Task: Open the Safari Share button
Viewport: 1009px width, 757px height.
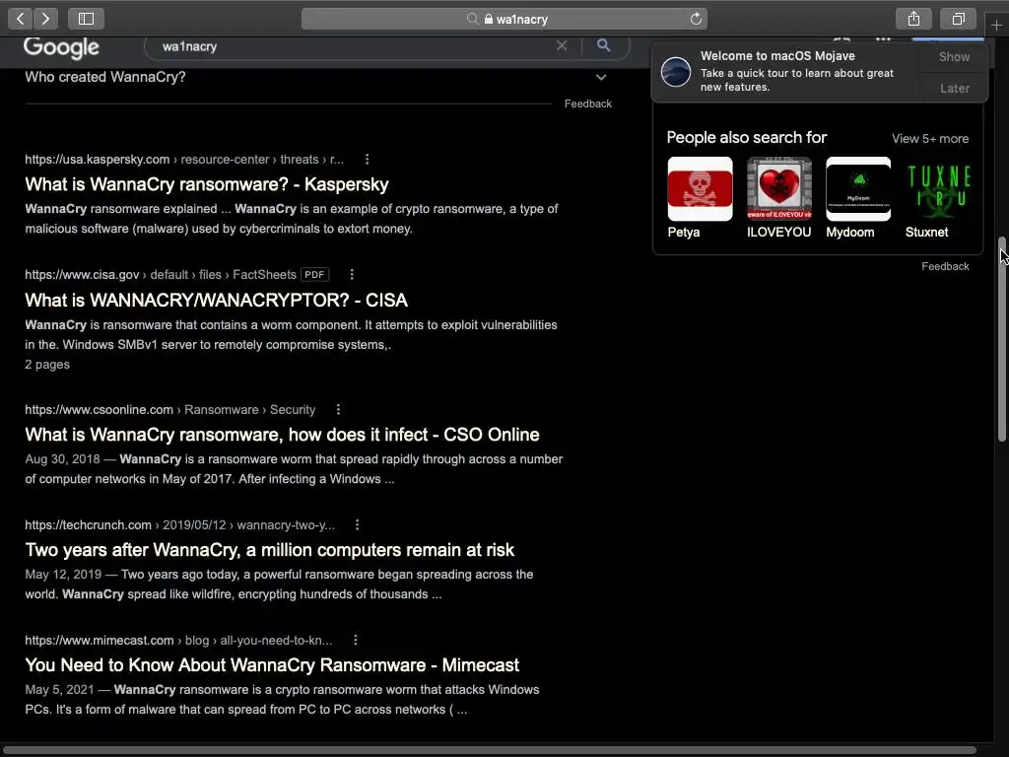Action: [913, 19]
